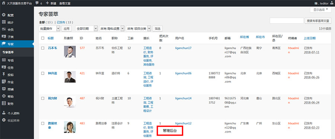
Task: Select the 全部 (13) filter tab
Action: point(46,22)
